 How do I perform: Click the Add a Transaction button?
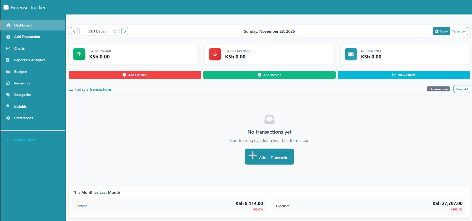click(x=269, y=157)
